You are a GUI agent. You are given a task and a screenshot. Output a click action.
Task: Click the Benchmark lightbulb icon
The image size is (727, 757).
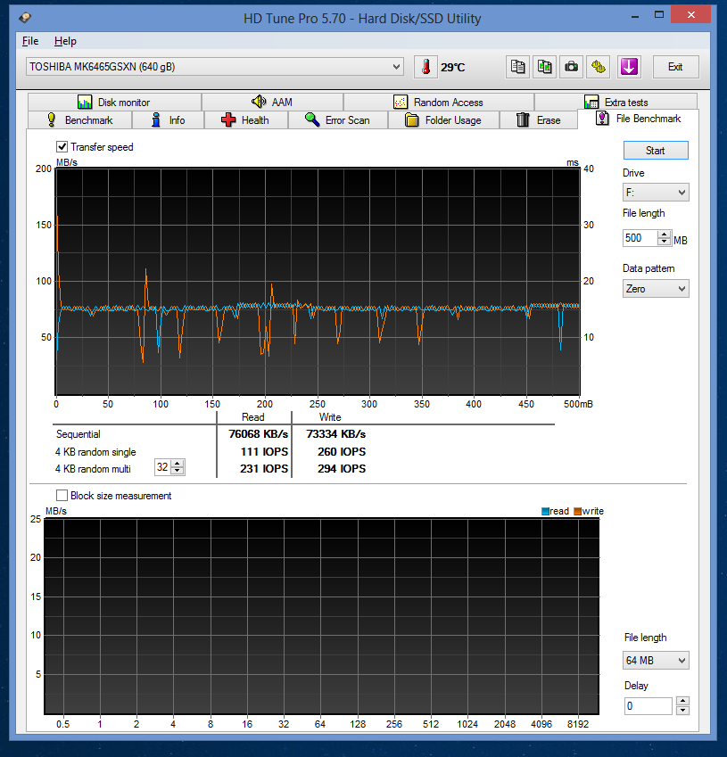click(x=51, y=119)
